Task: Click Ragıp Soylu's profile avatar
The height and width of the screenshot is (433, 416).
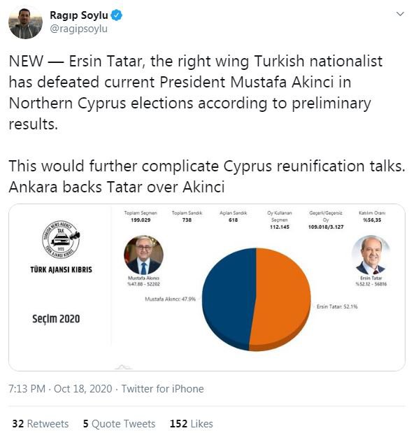Action: (25, 23)
